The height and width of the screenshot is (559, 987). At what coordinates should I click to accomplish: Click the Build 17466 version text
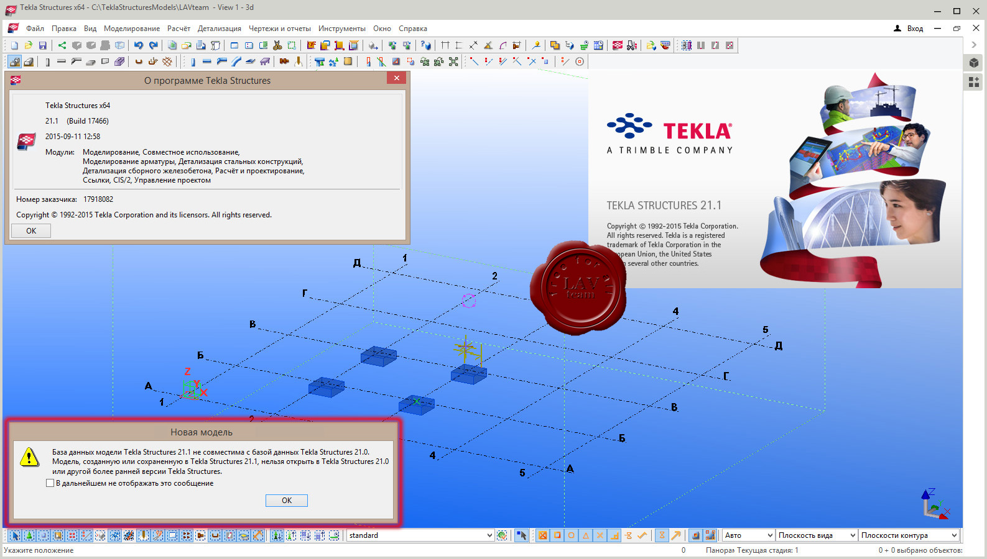(x=88, y=121)
